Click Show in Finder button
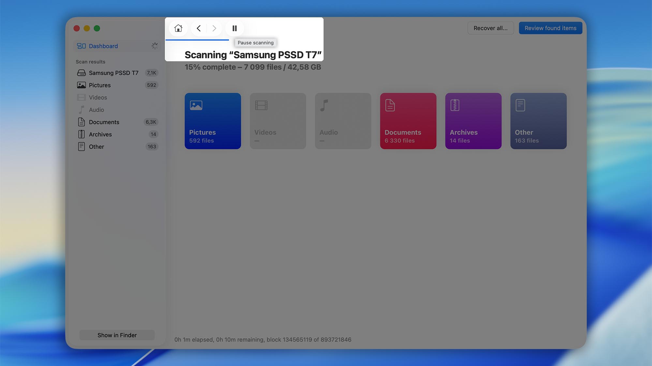This screenshot has width=652, height=366. click(117, 335)
